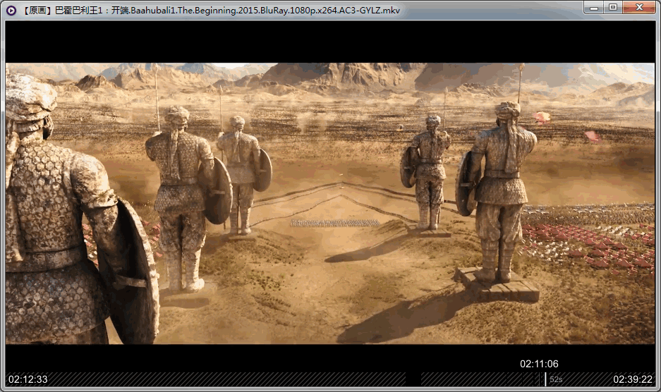Close the Baahubali video player window
661x392 pixels.
click(638, 8)
